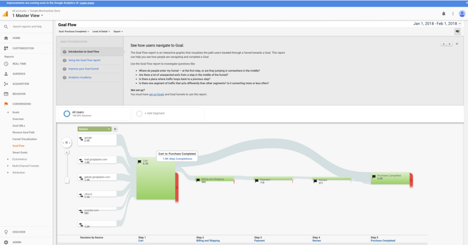
Task: Click Step 5 Purchase Completed link
Action: (x=382, y=241)
